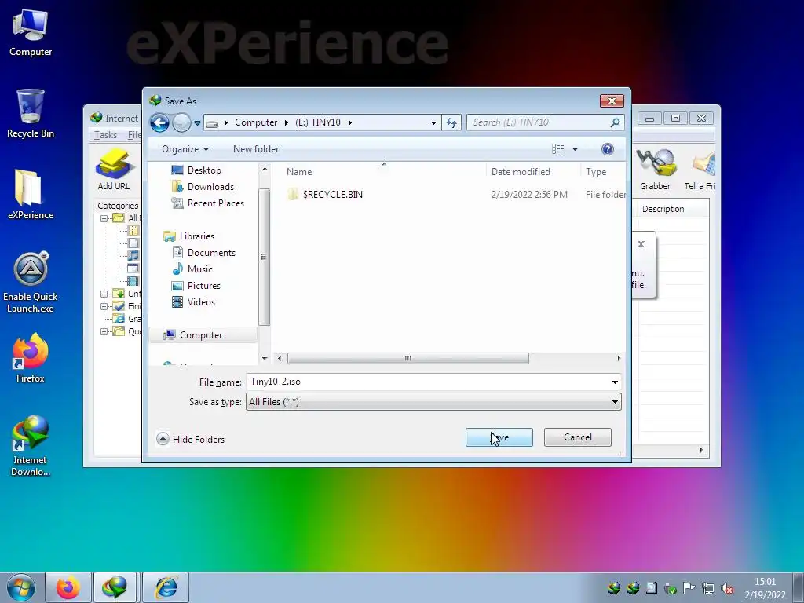This screenshot has height=603, width=804.
Task: Sort files by the Type column header
Action: point(603,172)
